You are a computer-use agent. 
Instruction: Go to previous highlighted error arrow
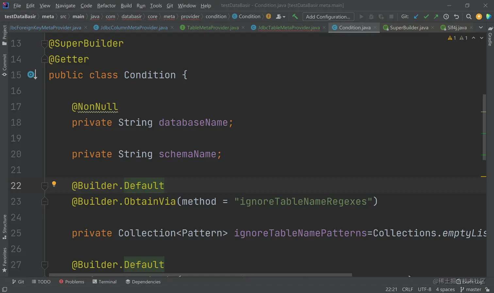tap(473, 38)
